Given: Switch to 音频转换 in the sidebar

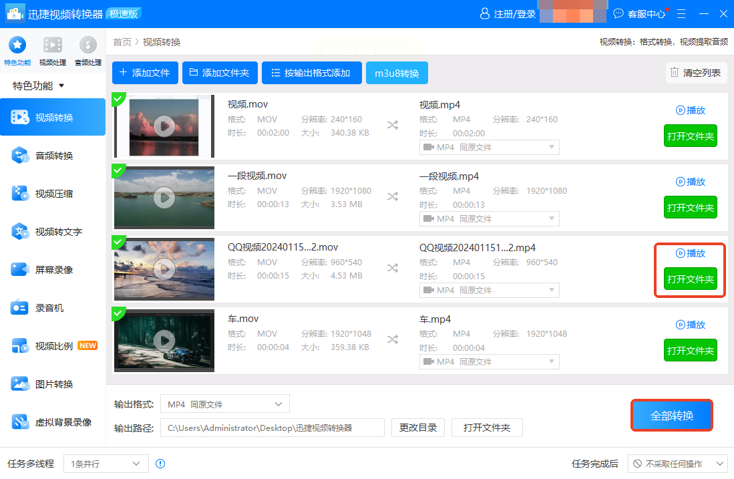Looking at the screenshot, I should (53, 156).
